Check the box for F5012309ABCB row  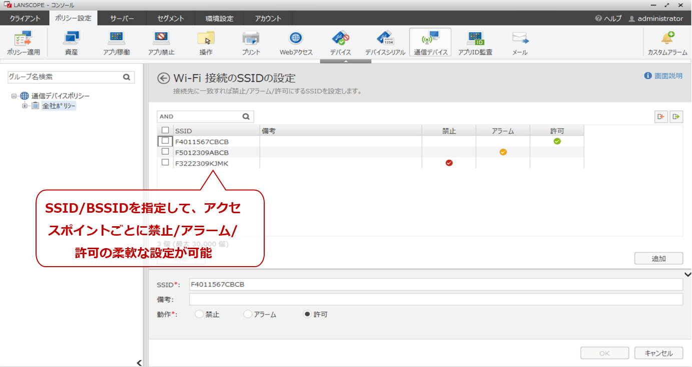pos(165,151)
